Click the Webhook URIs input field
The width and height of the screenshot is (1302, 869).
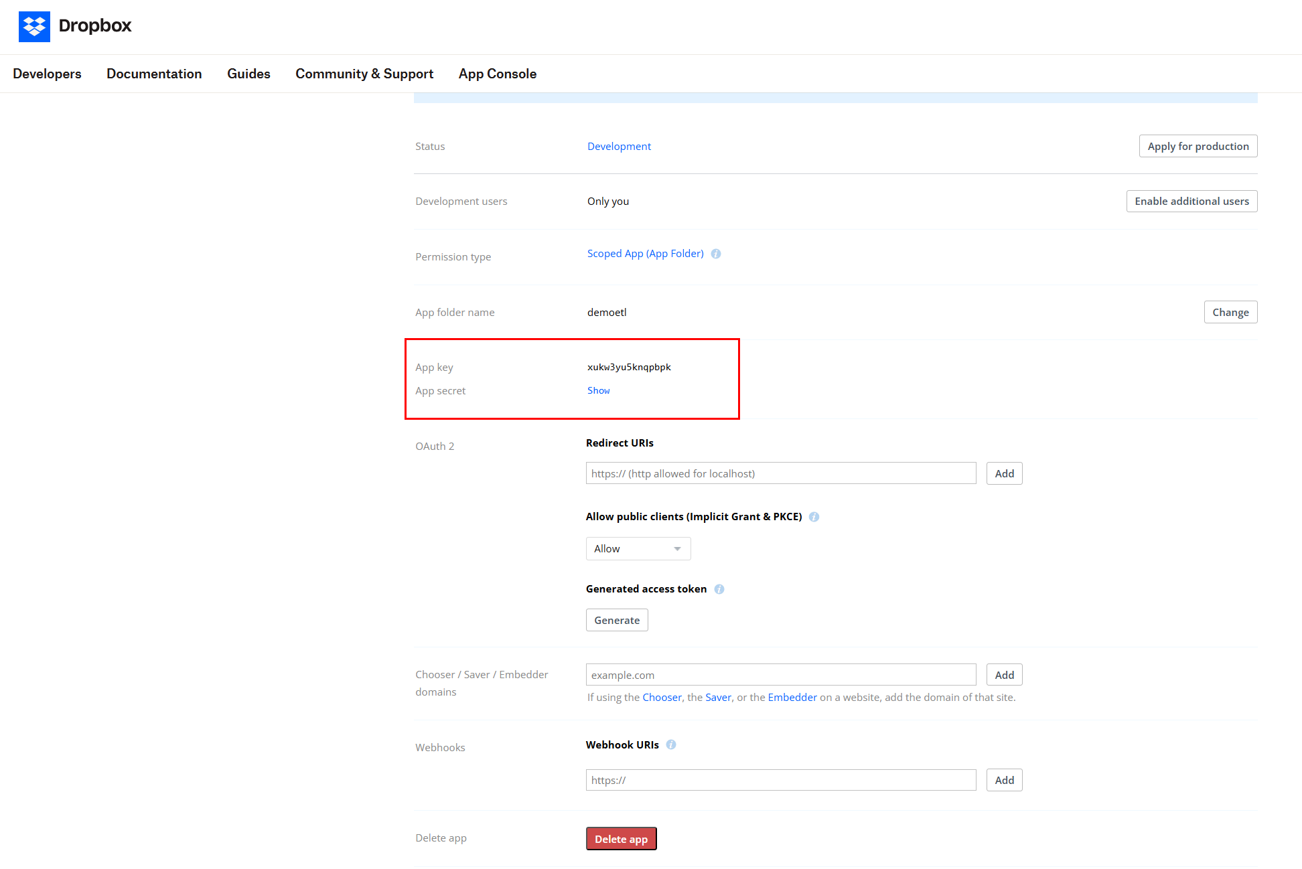780,780
